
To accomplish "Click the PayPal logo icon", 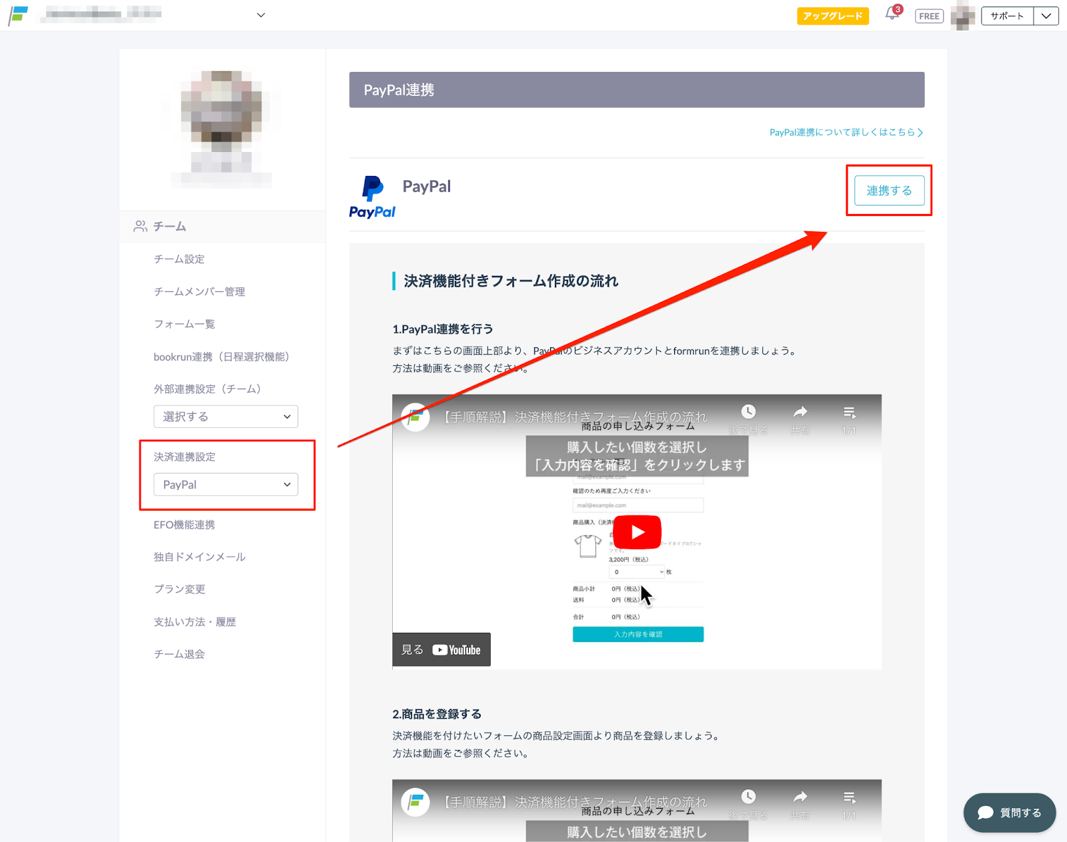I will pos(372,197).
